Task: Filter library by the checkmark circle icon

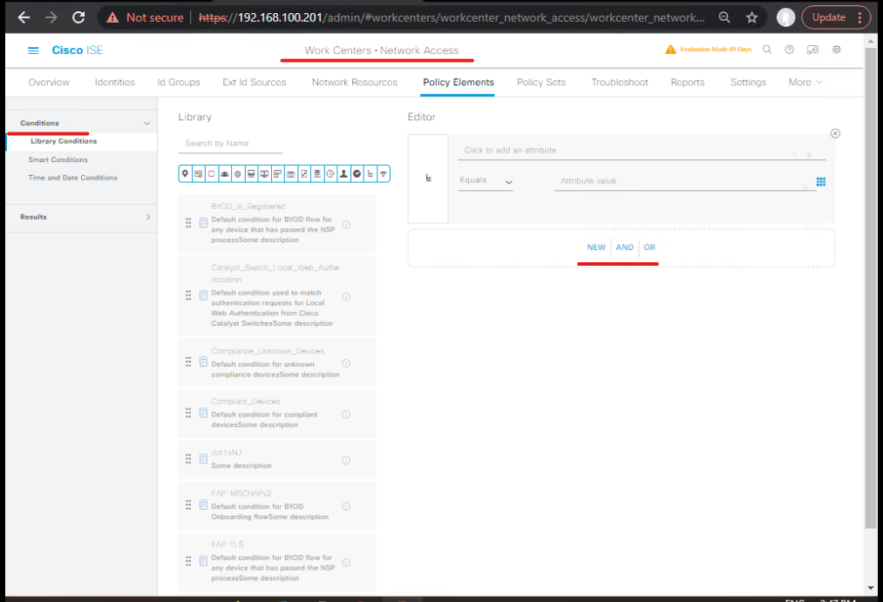Action: point(357,174)
